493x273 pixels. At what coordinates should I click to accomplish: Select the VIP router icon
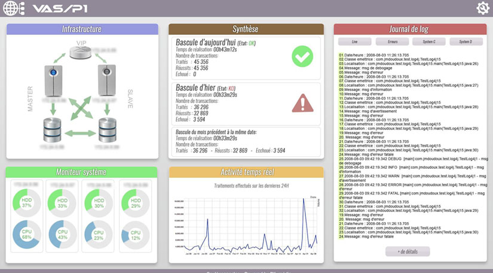pyautogui.click(x=81, y=53)
